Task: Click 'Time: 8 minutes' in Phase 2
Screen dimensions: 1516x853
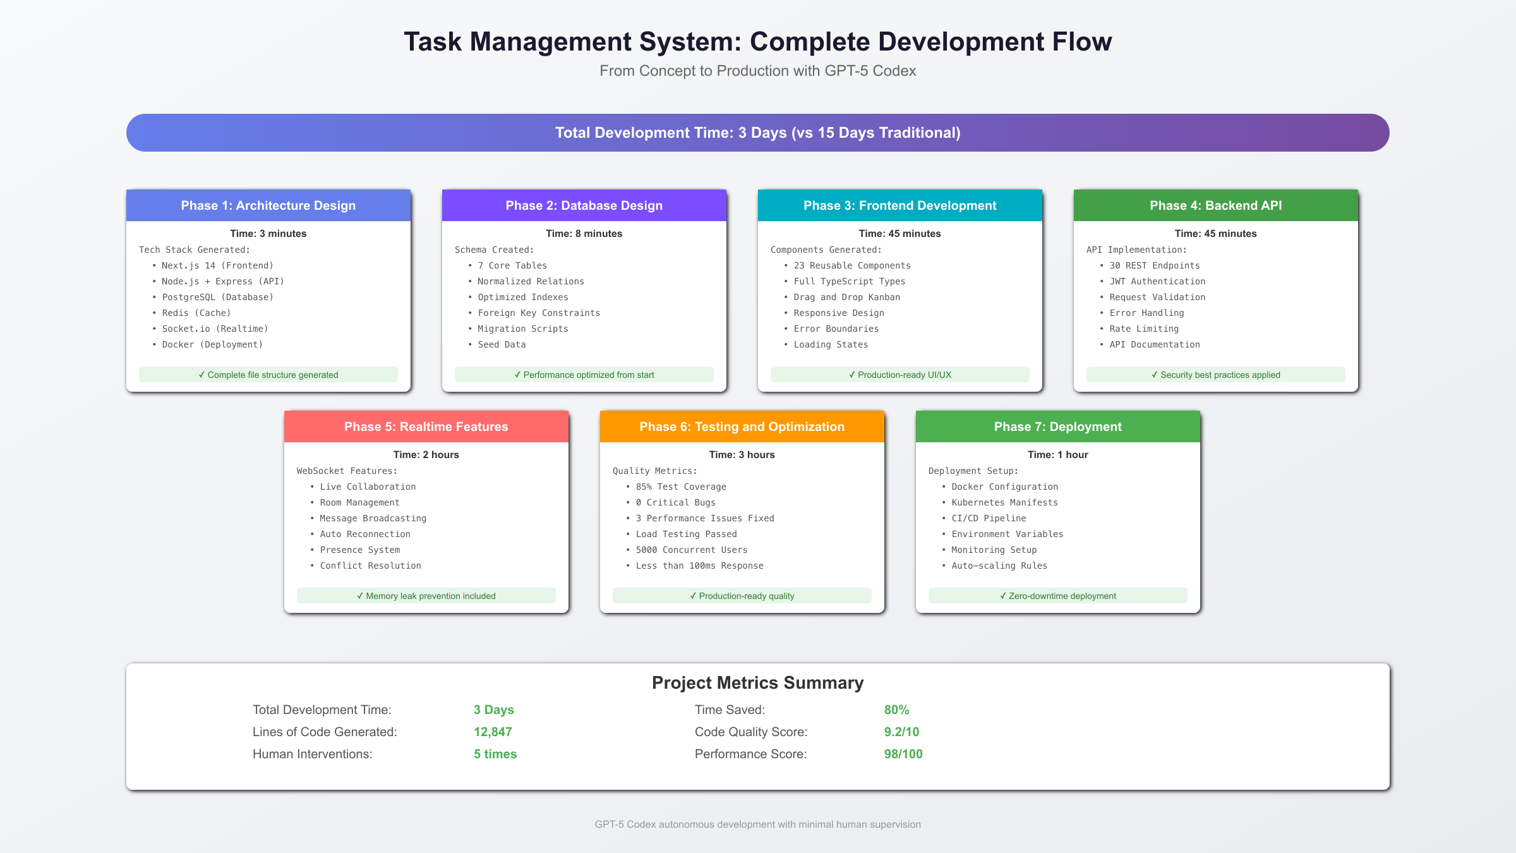Action: tap(584, 234)
